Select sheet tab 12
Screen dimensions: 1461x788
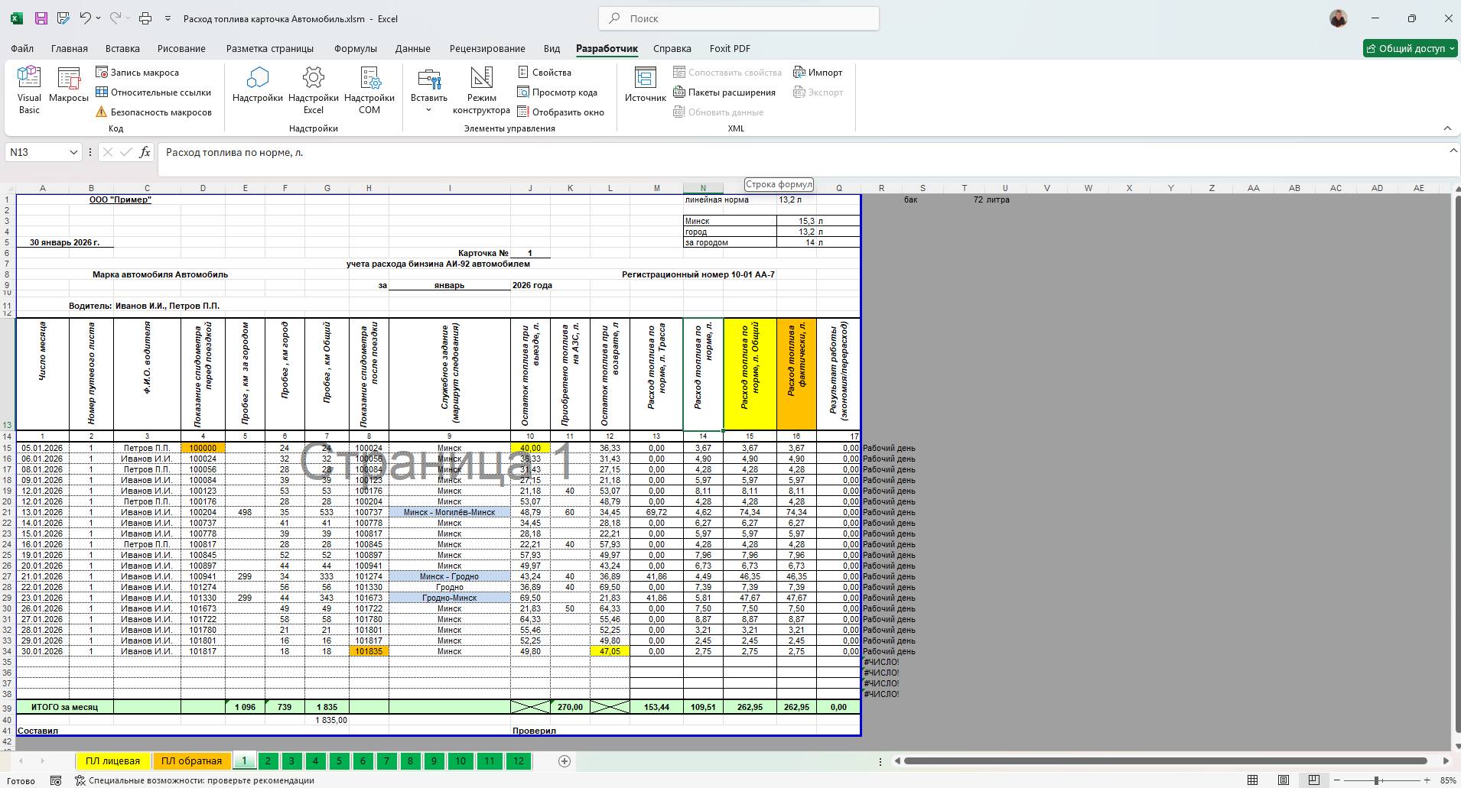coord(519,761)
